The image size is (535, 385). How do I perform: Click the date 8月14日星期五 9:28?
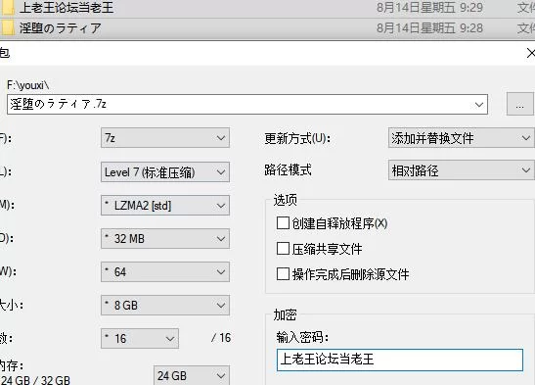click(429, 28)
